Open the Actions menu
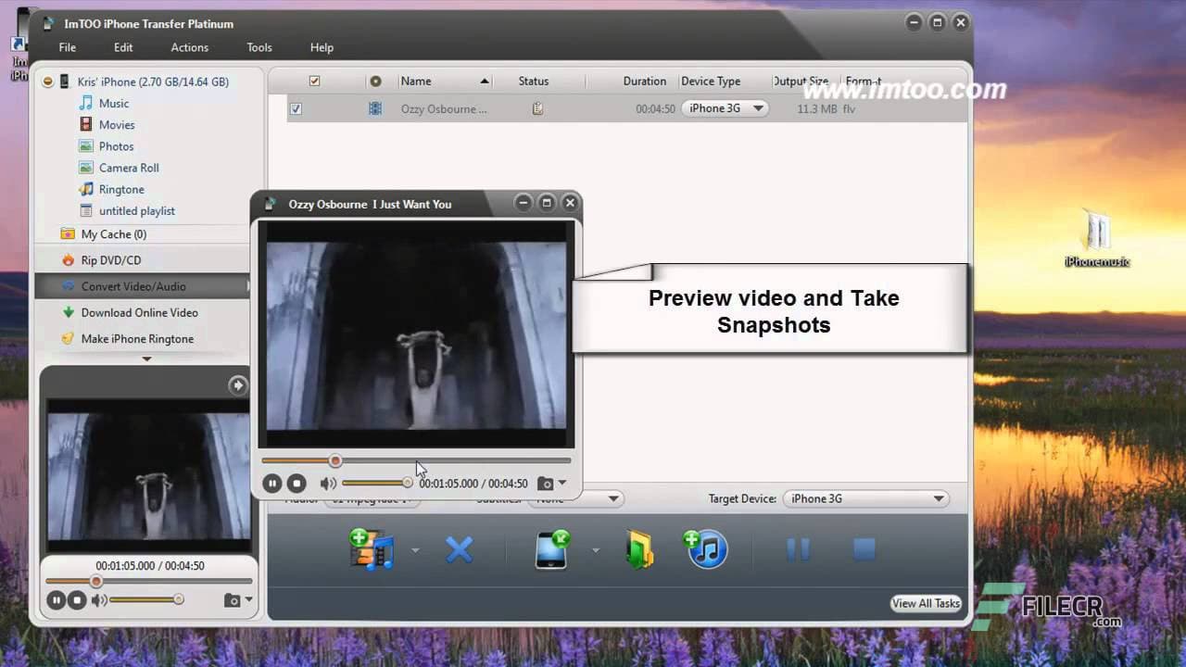Viewport: 1186px width, 667px height. click(x=189, y=47)
